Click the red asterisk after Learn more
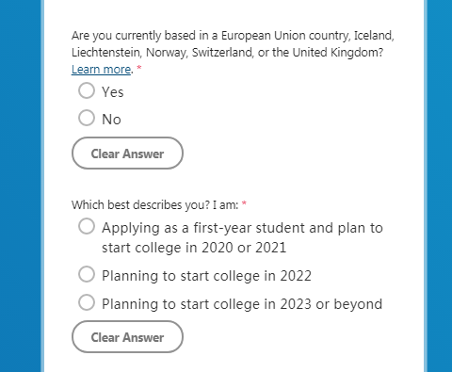Screen dimensions: 452x372 coord(139,68)
